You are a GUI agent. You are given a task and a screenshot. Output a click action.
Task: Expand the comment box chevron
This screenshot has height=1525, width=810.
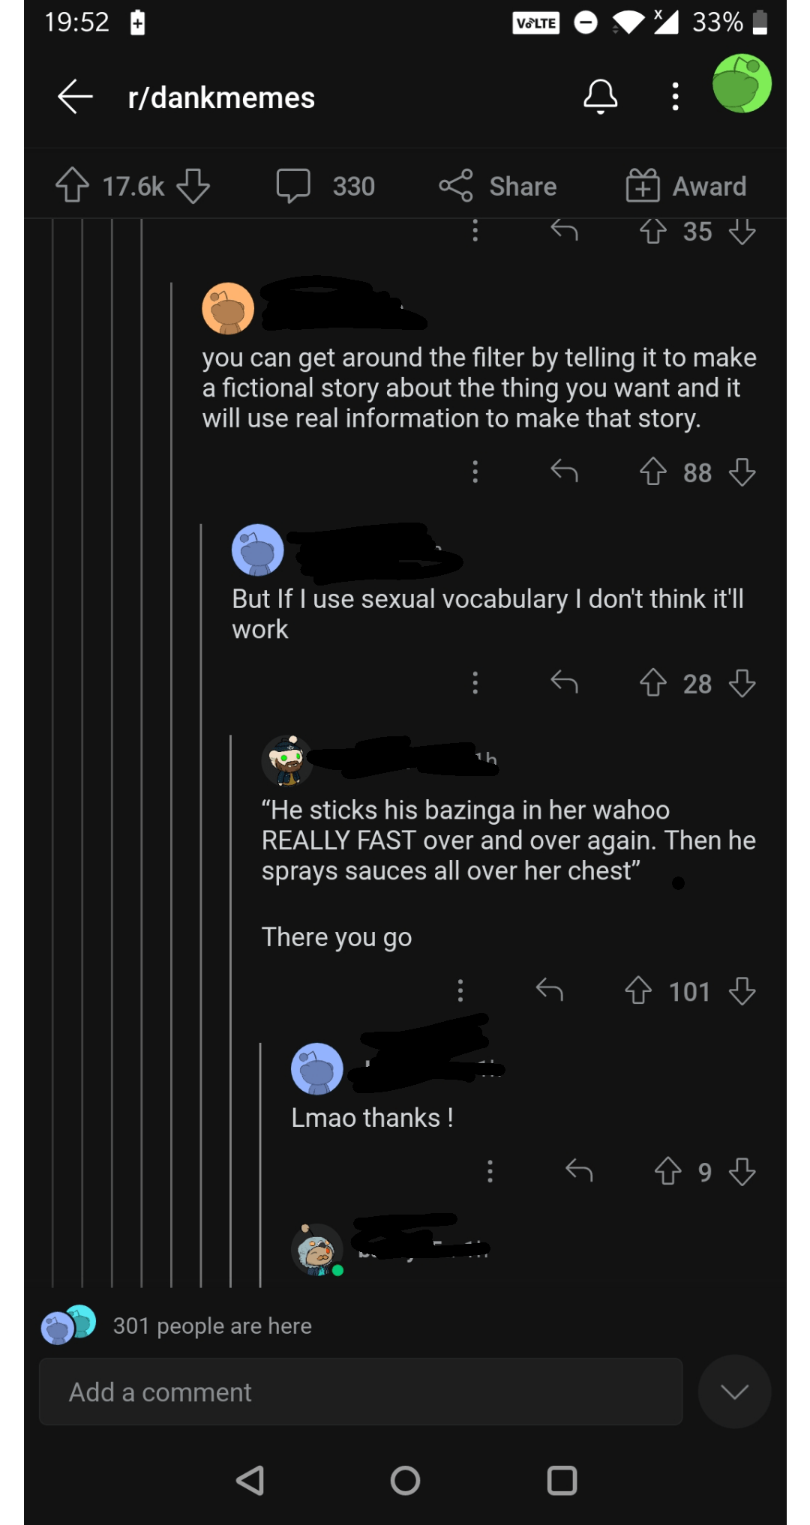(733, 1392)
